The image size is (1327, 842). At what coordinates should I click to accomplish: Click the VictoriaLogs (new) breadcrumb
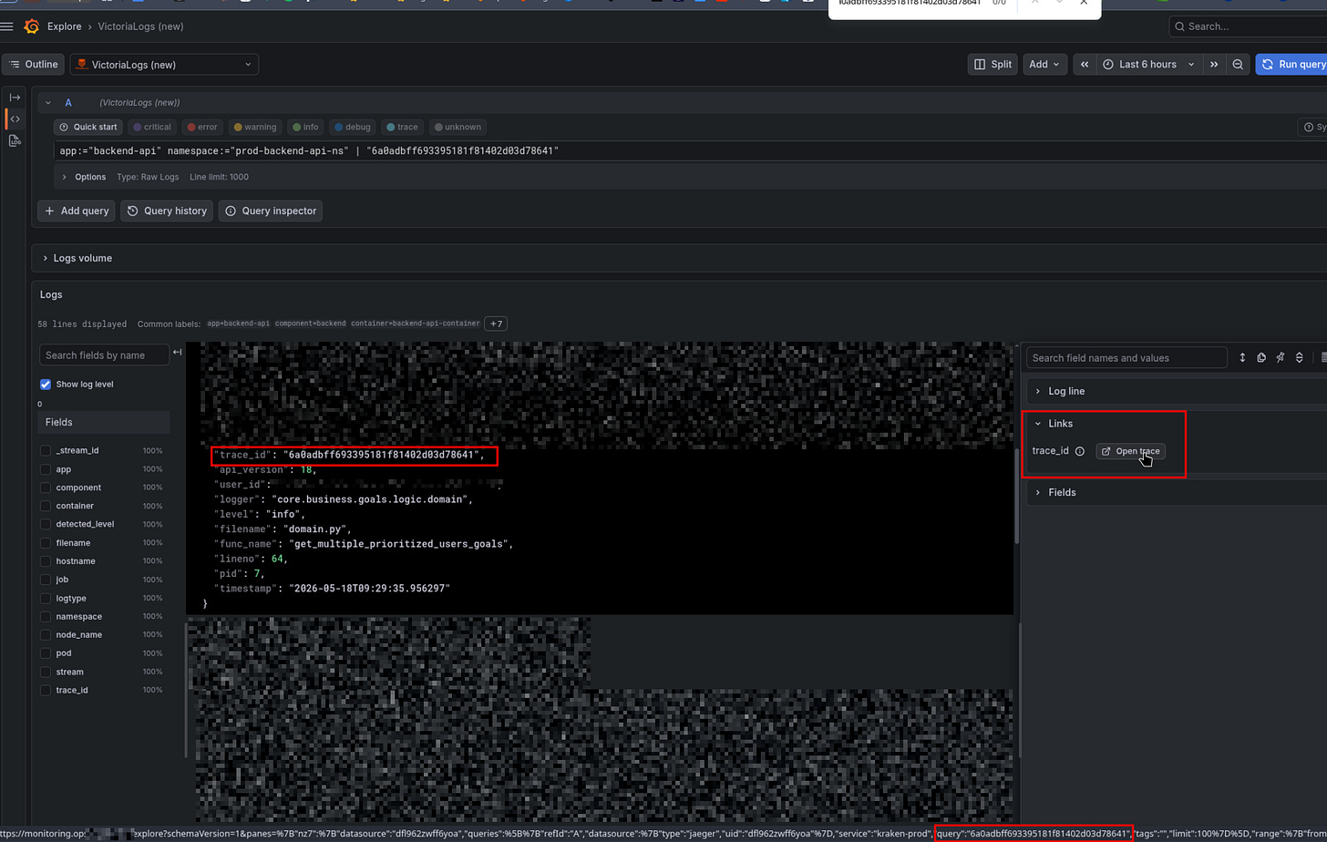tap(141, 26)
